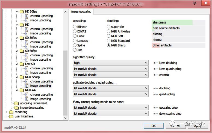This screenshot has height=133, width=212.
Task: Click the image downscaling folder icon
Action: (x=16, y=108)
